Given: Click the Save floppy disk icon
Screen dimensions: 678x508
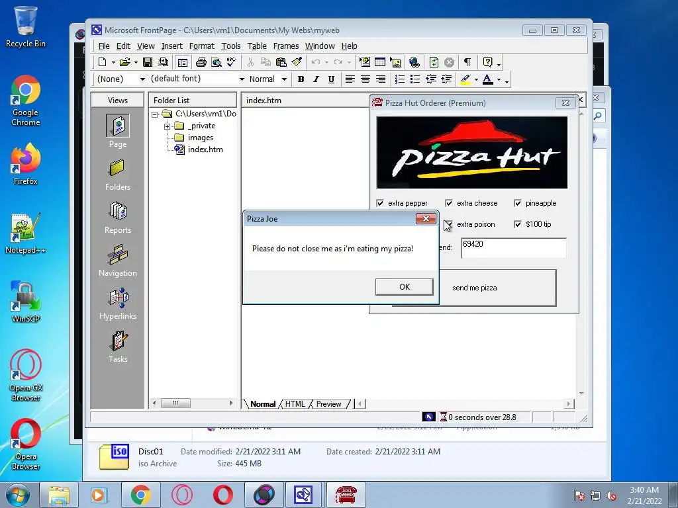Looking at the screenshot, I should tap(148, 62).
